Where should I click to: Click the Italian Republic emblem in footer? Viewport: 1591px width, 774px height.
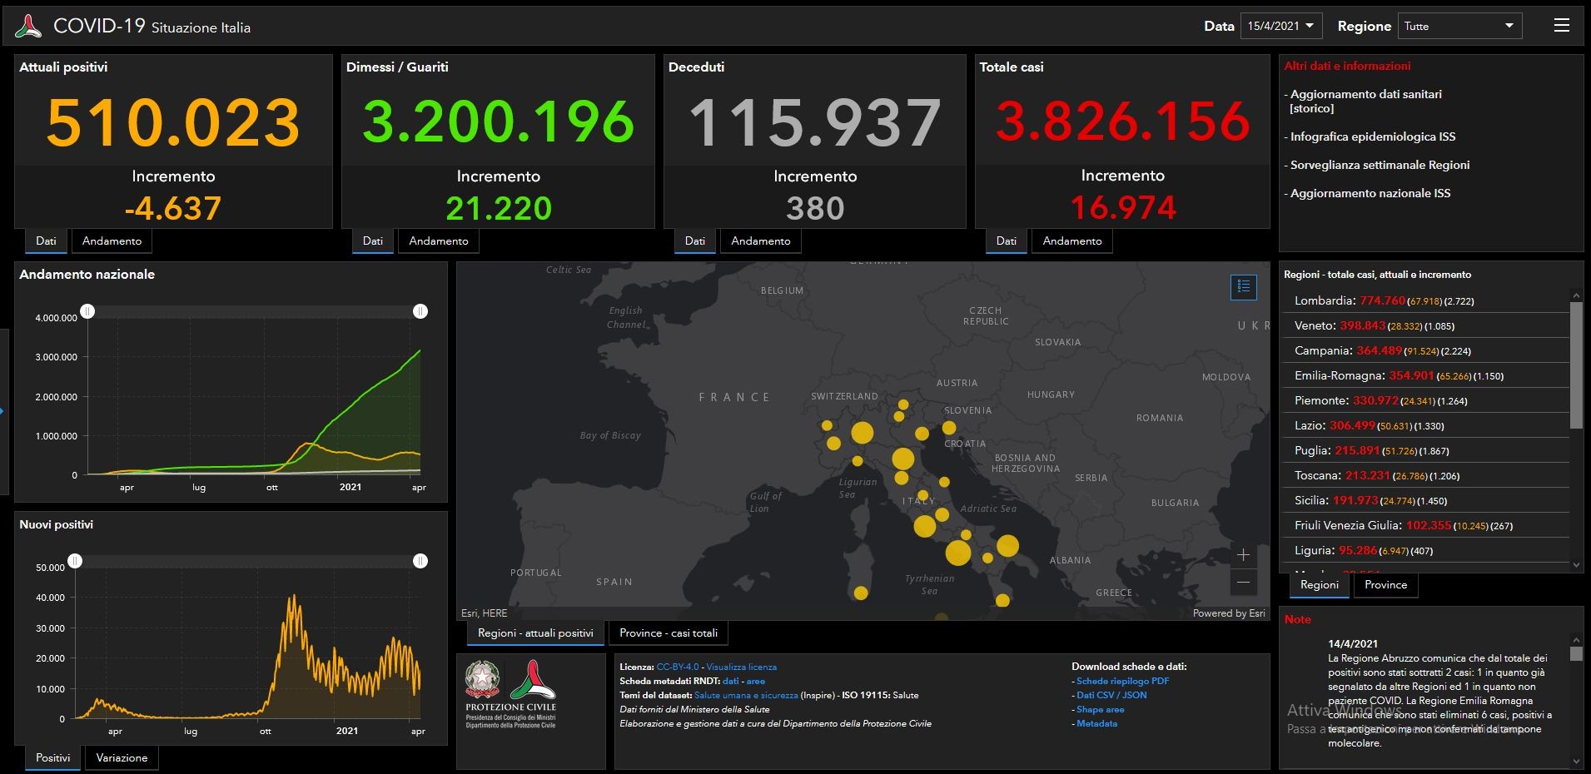click(482, 680)
